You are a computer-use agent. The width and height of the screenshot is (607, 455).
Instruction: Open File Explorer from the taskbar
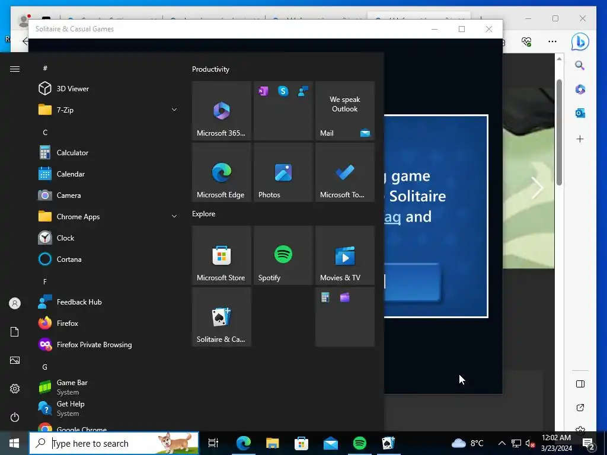point(273,443)
